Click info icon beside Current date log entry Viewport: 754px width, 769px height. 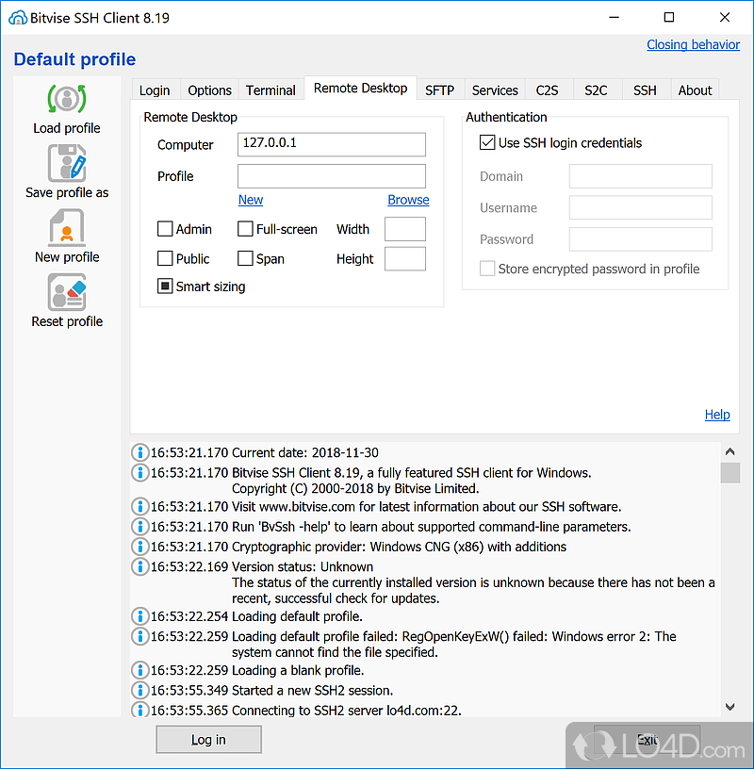pos(139,452)
